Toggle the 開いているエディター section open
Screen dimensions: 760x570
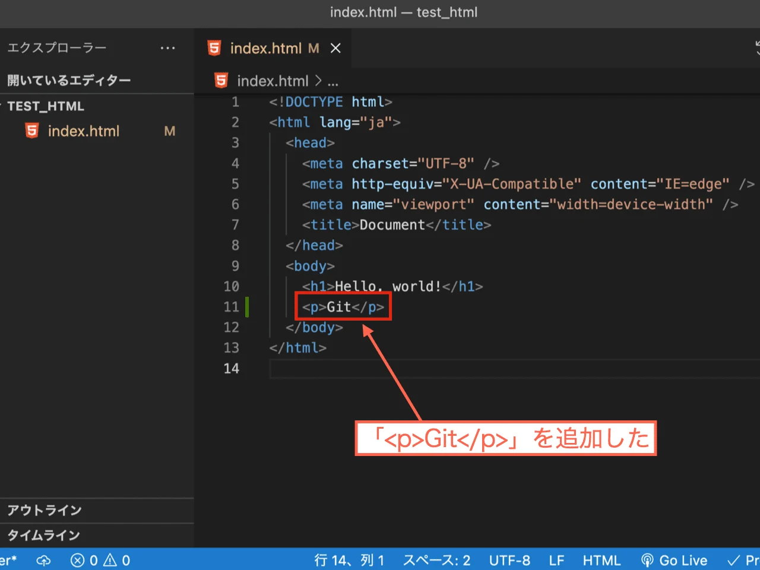[68, 80]
